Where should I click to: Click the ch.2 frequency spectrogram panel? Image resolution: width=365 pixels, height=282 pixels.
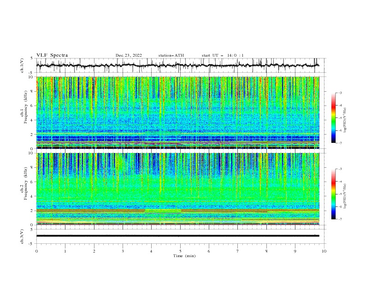point(178,189)
